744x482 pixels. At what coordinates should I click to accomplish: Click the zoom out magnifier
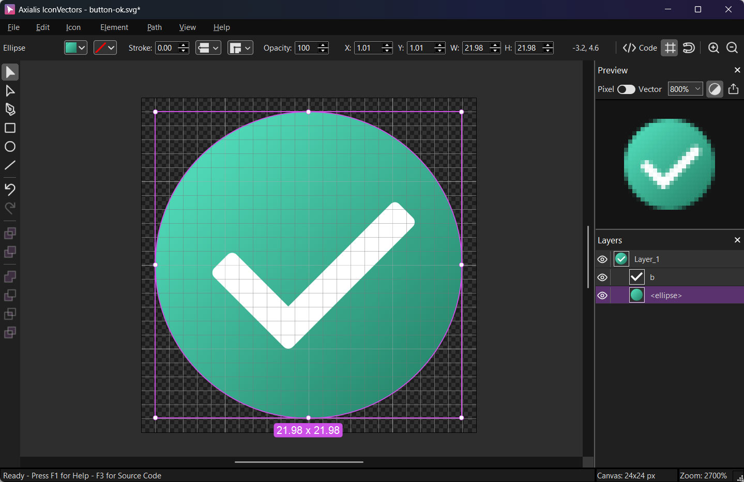coord(732,48)
